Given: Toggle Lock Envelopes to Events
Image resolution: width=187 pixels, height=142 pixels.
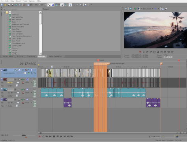Looking at the screenshot, I should tap(62, 5).
